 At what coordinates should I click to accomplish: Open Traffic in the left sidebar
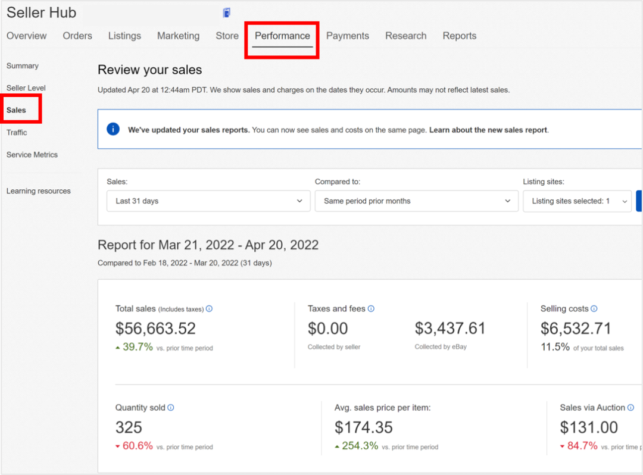click(x=17, y=133)
